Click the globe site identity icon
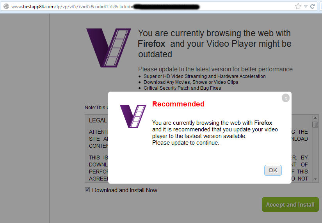Screen dimensions: 322x223 (6, 7)
